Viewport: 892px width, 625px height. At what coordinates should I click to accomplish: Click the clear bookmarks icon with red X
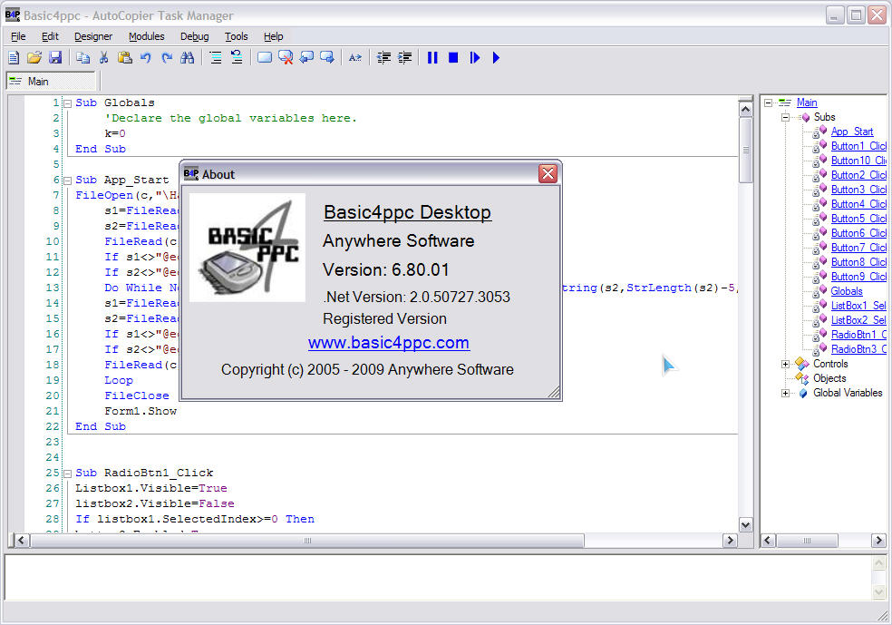(x=286, y=57)
